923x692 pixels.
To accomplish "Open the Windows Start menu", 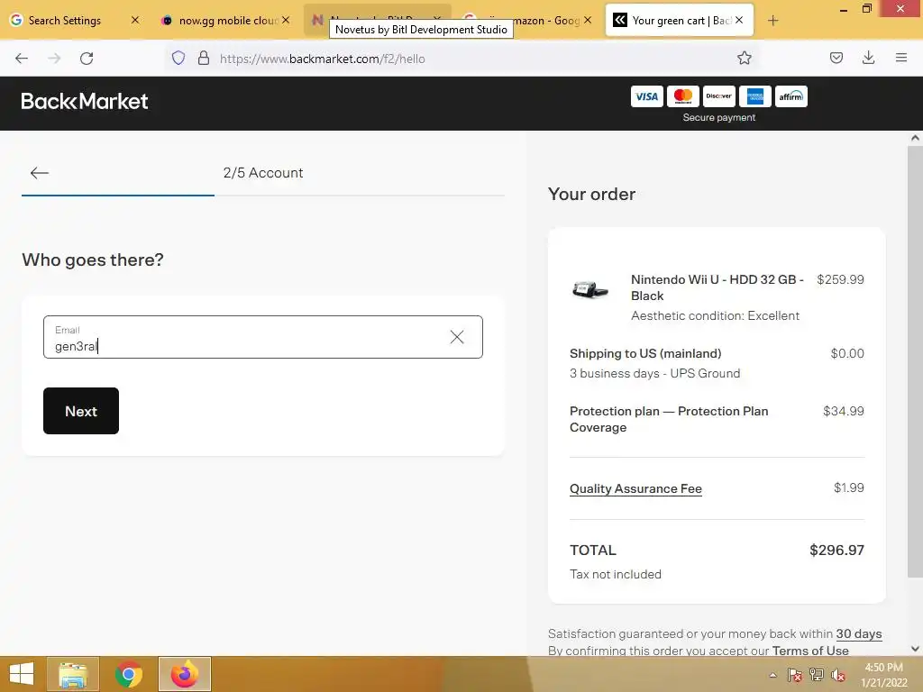I will pos(22,674).
